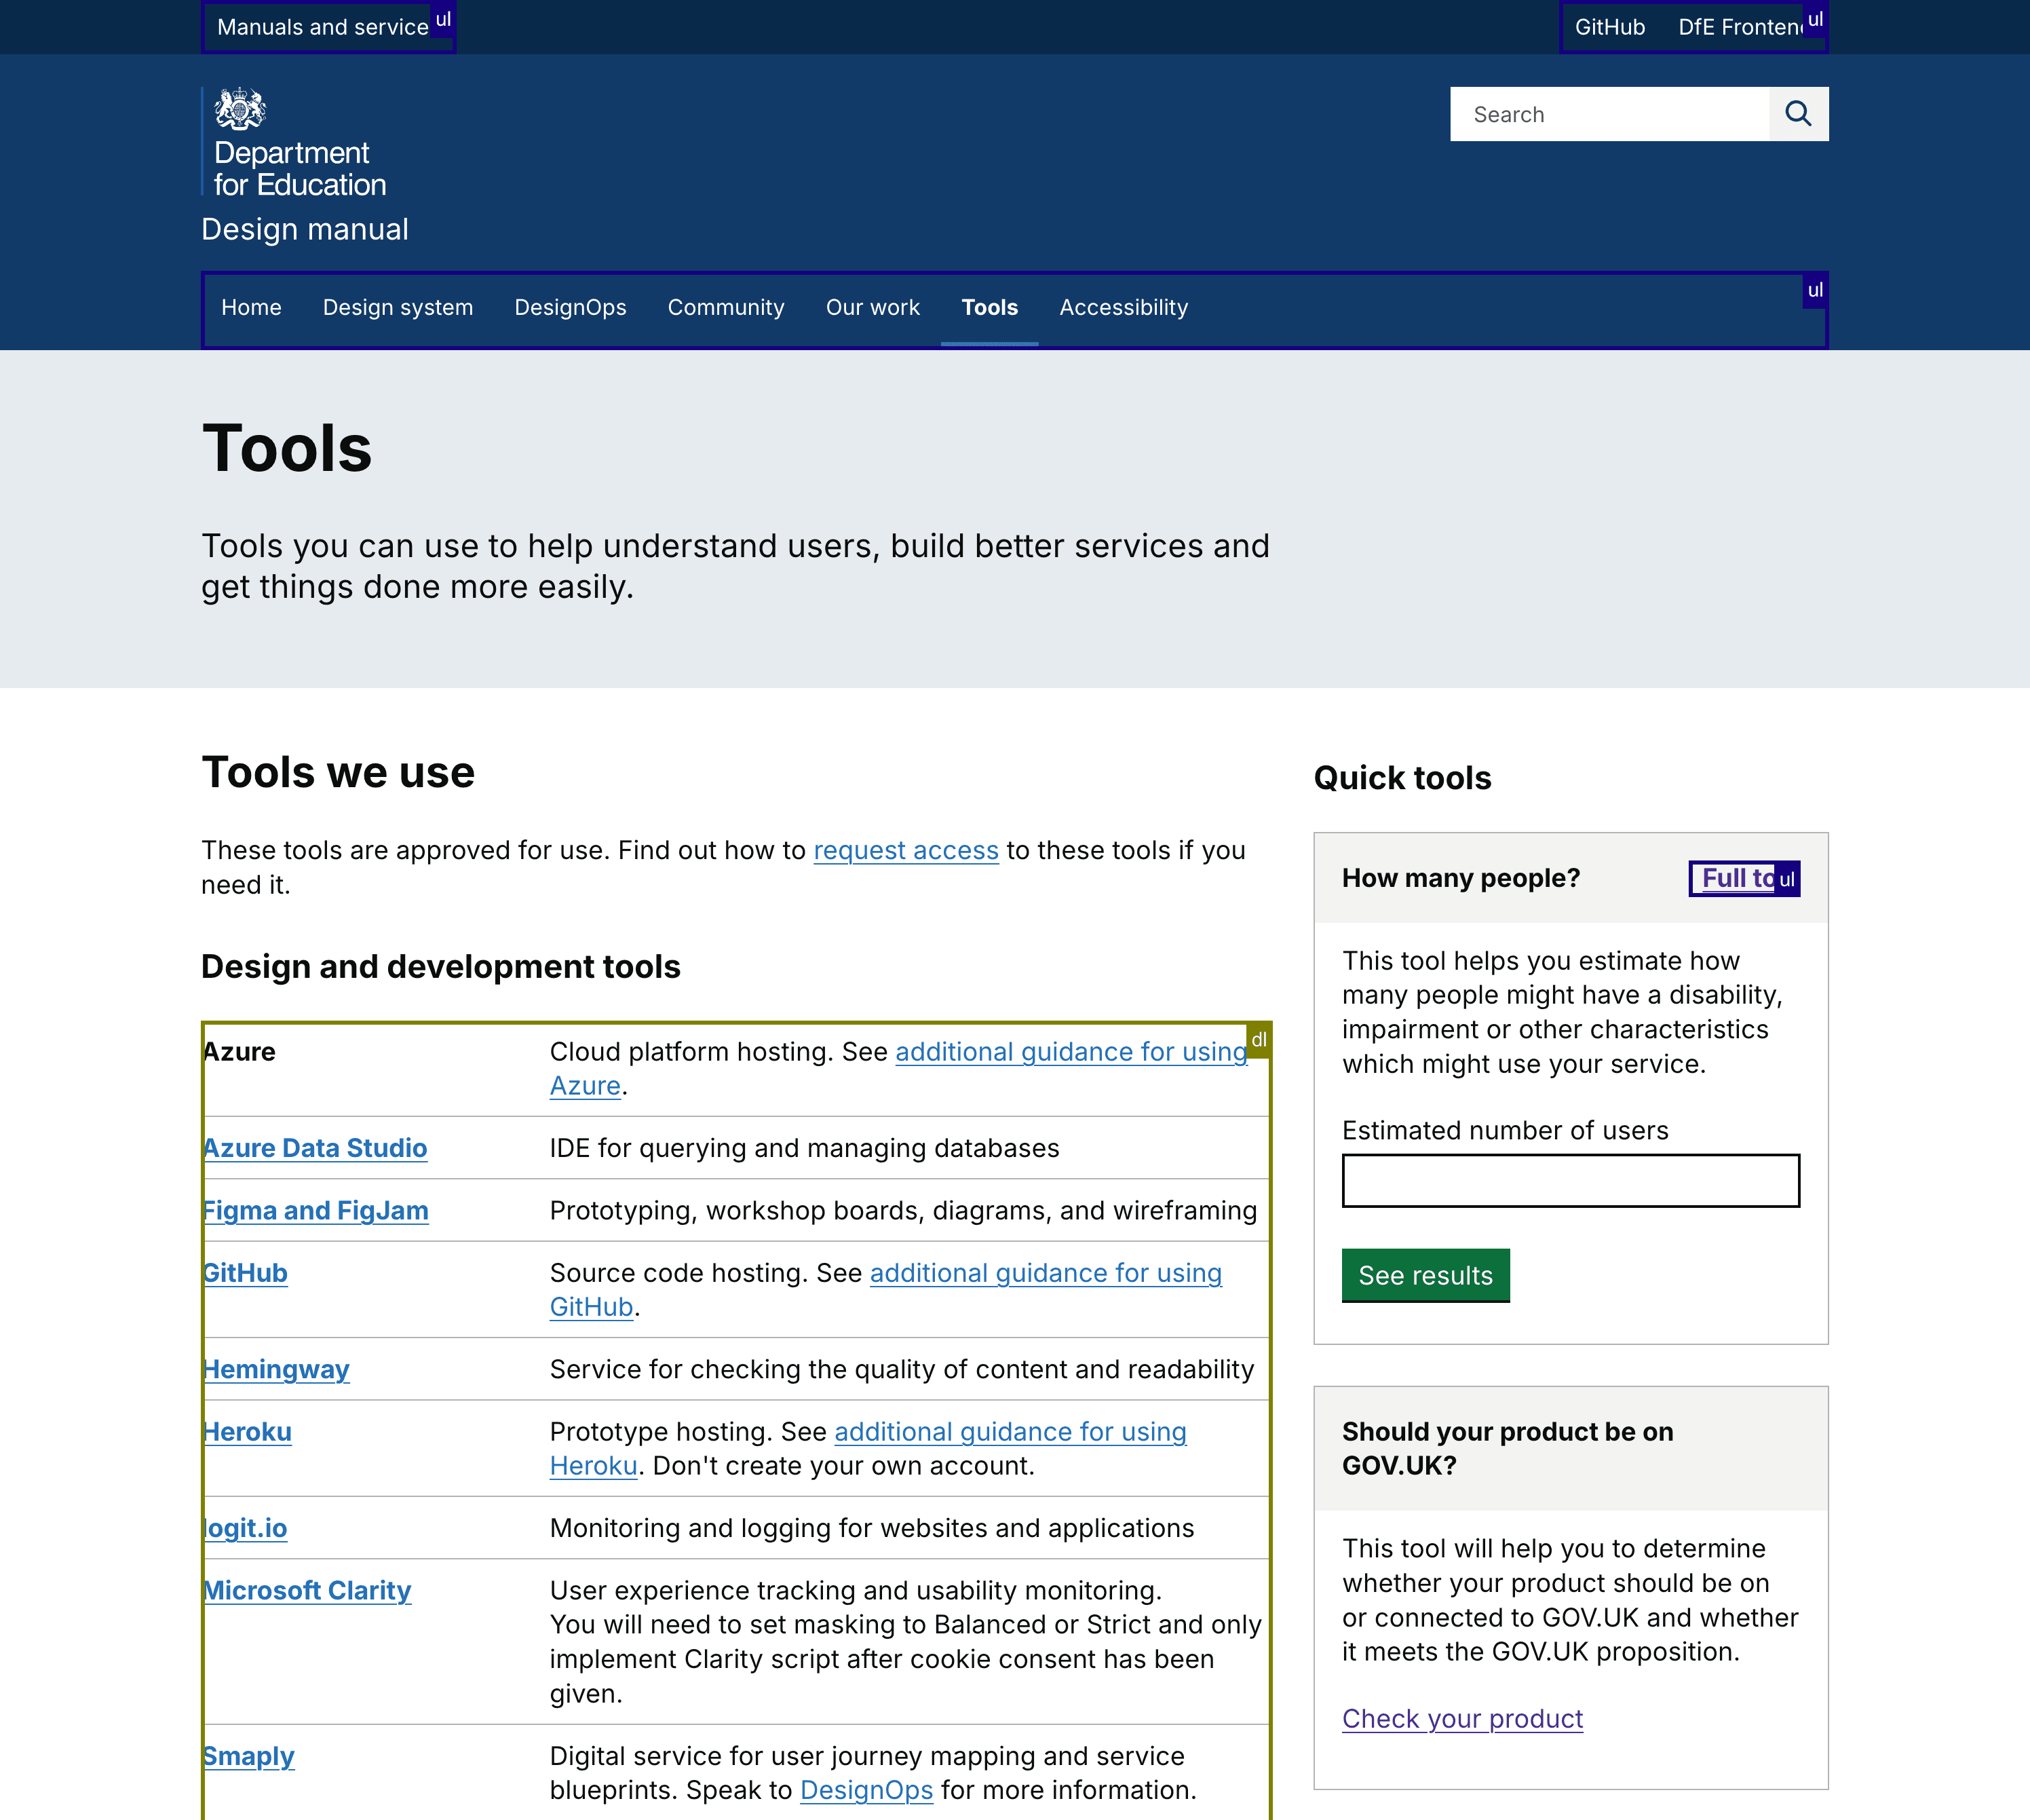The width and height of the screenshot is (2030, 1820).
Task: Open Manuals and service link
Action: [323, 27]
